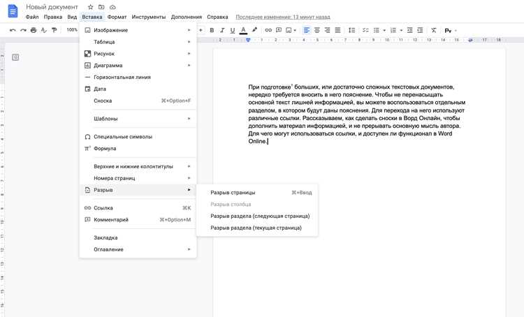Click the move to folder icon

tap(101, 7)
